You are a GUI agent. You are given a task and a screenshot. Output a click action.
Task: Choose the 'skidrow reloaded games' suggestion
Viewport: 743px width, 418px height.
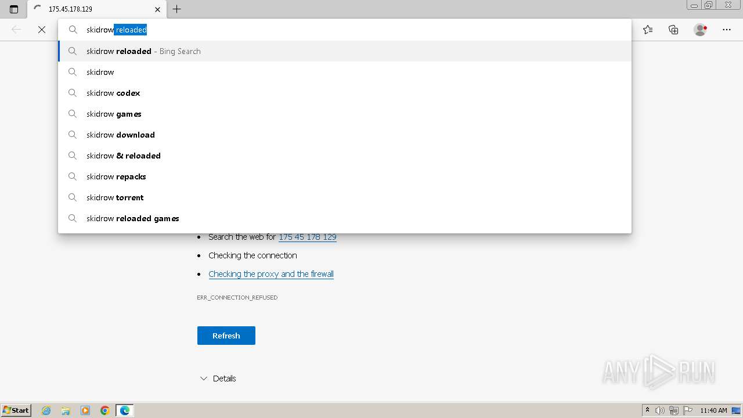coord(345,218)
